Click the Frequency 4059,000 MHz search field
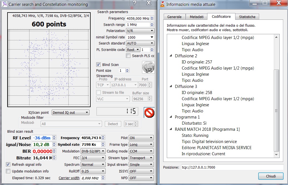The image size is (288, 185). [138, 18]
